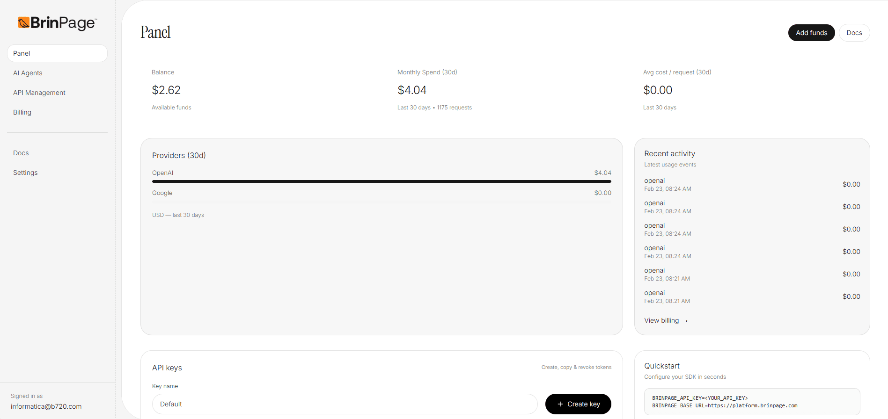Open API Management section
This screenshot has width=888, height=419.
pyautogui.click(x=39, y=93)
